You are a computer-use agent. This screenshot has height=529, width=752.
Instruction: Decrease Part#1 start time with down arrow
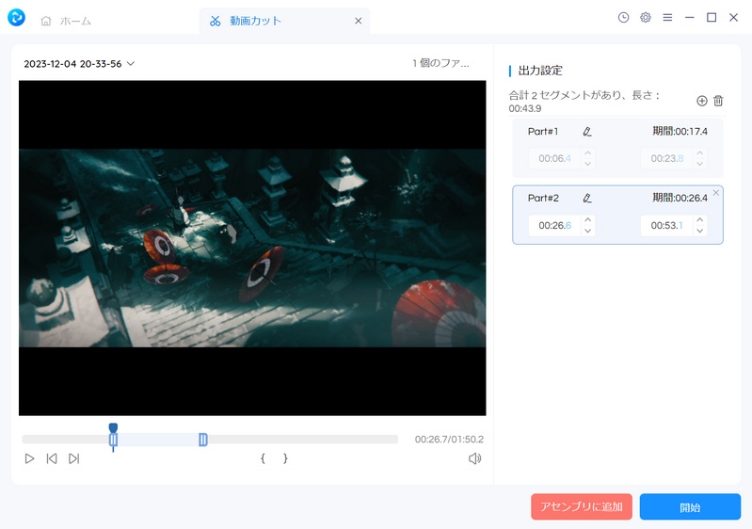pos(588,164)
